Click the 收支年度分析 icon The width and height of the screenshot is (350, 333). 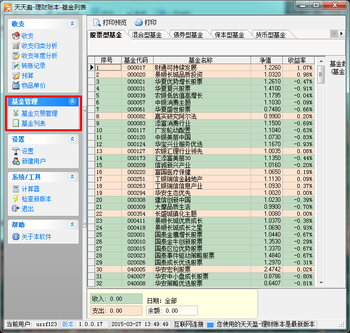(15, 56)
